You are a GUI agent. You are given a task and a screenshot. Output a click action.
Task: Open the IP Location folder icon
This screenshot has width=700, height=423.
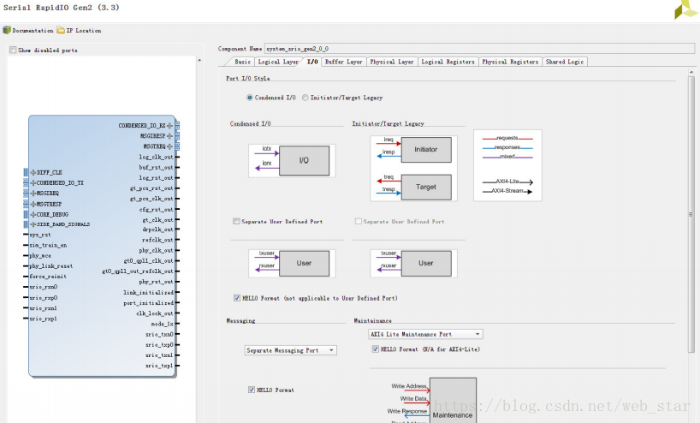click(60, 30)
